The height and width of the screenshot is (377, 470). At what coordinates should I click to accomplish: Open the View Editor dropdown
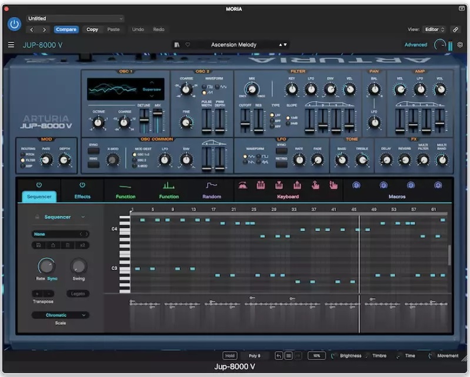pos(434,29)
